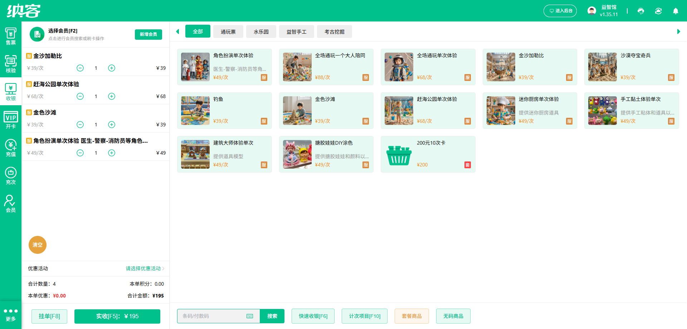The image size is (687, 329).
Task: Increase quantity of 赶海公园单次体验 in cart
Action: [x=112, y=96]
